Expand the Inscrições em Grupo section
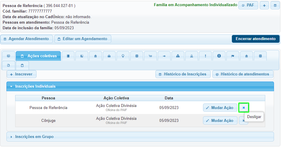The height and width of the screenshot is (147, 281). [140, 137]
